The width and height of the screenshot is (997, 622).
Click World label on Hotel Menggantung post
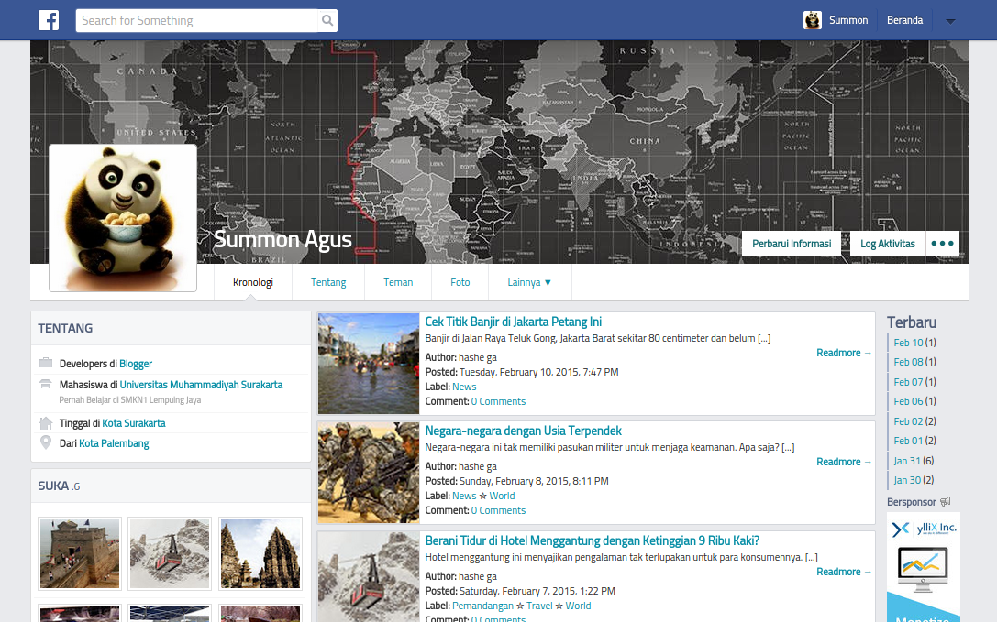pyautogui.click(x=578, y=606)
